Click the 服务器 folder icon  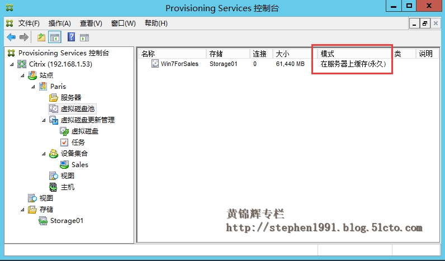pos(53,98)
